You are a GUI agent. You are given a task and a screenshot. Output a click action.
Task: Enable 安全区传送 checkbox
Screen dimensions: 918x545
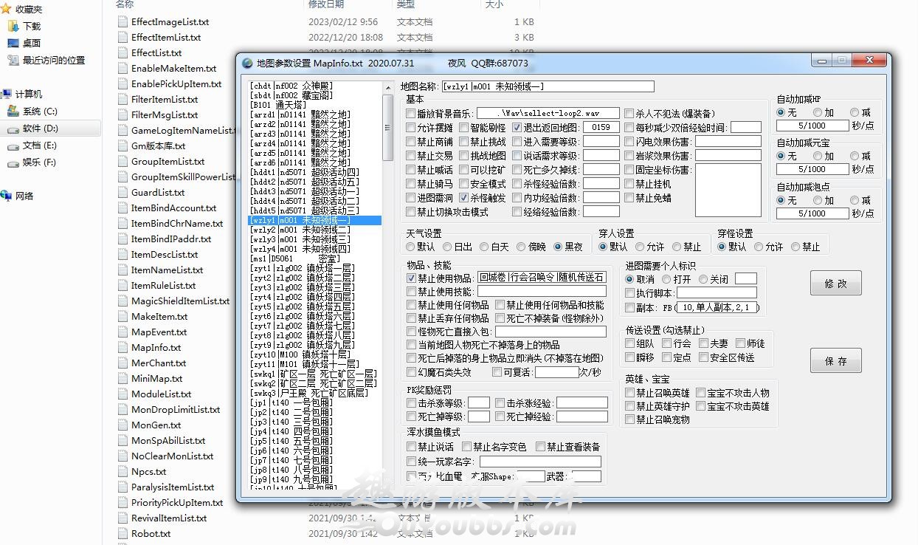(703, 357)
